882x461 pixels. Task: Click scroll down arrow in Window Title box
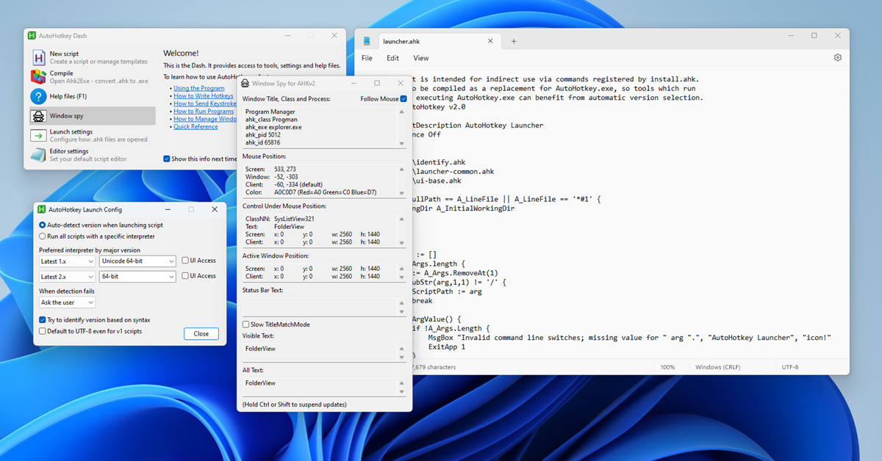(402, 142)
